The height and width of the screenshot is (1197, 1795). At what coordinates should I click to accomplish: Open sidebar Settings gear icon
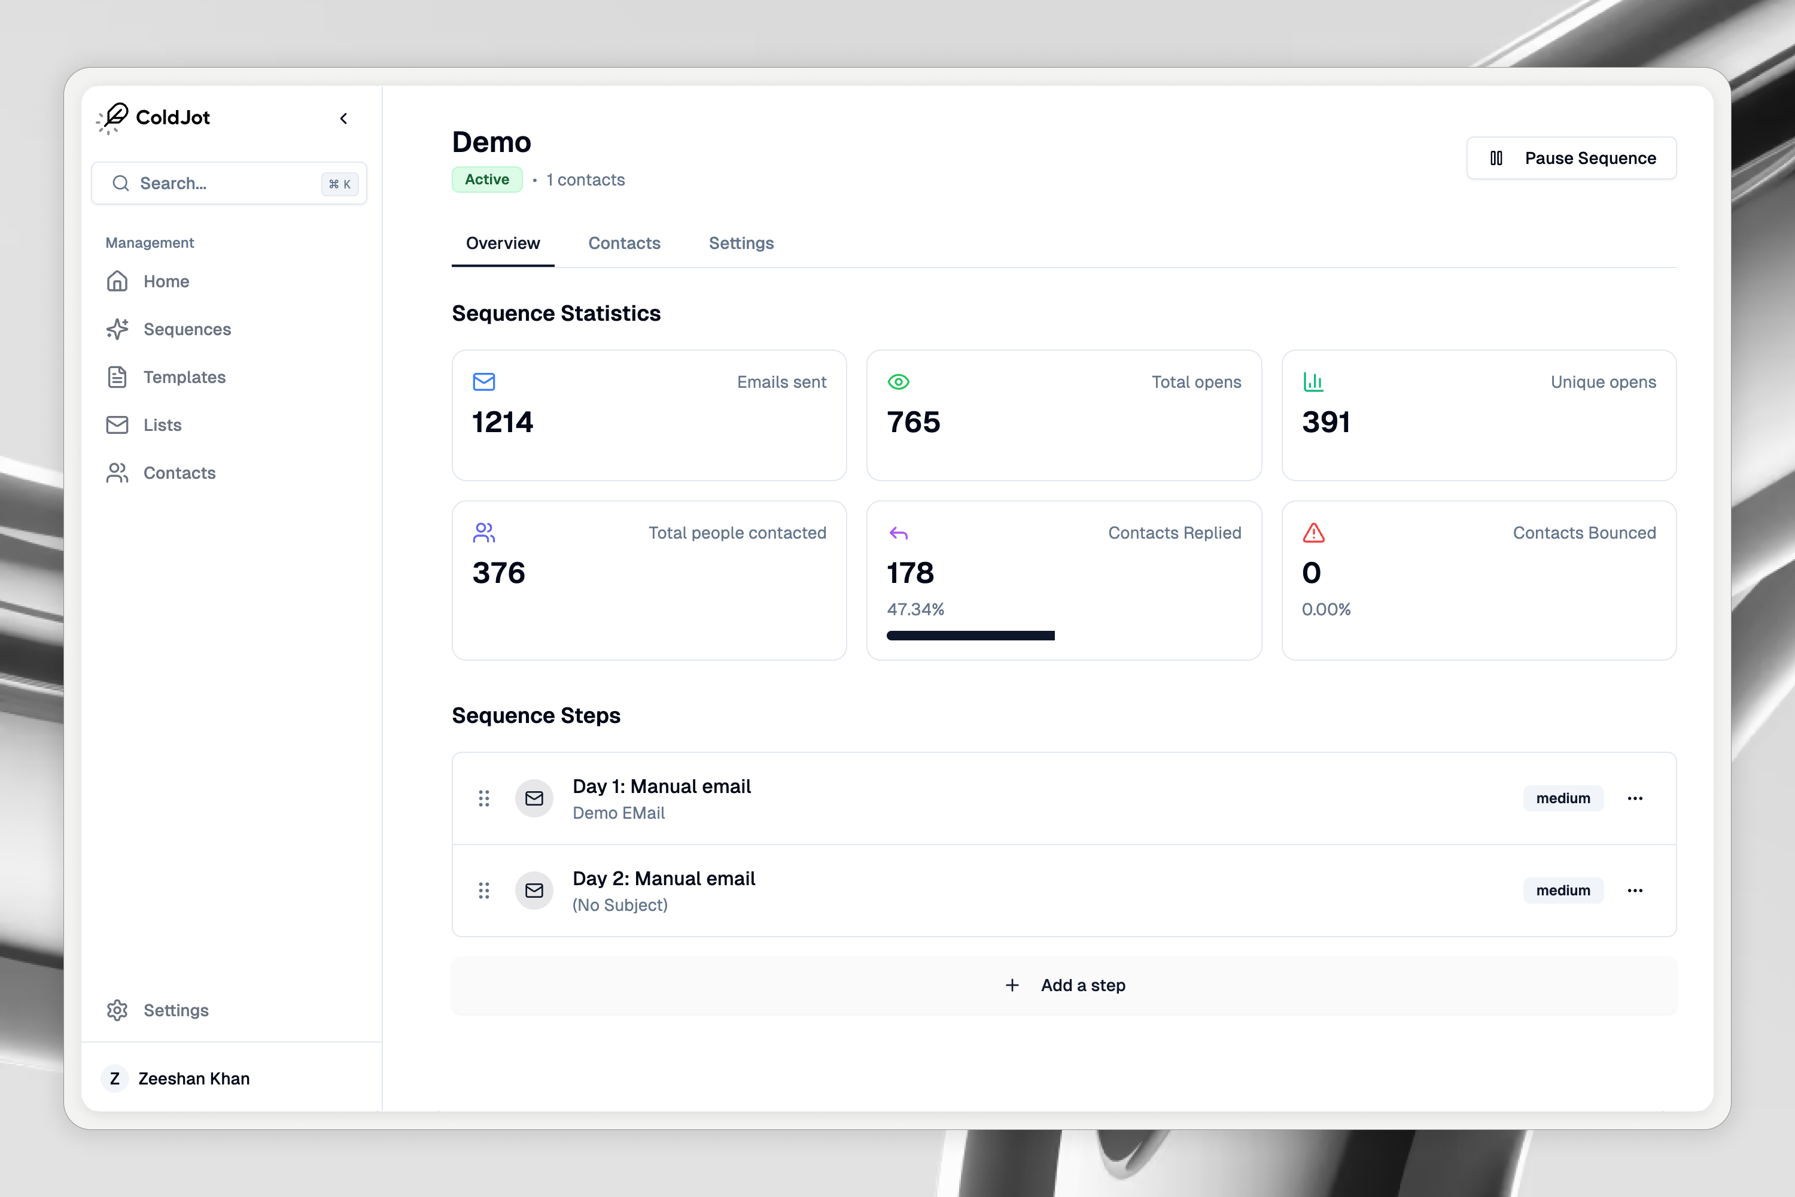coord(117,1010)
